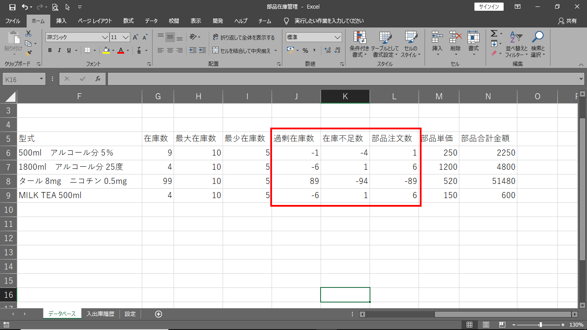Open the ページ レイアウト ribbon tab
This screenshot has width=587, height=330.
[95, 21]
